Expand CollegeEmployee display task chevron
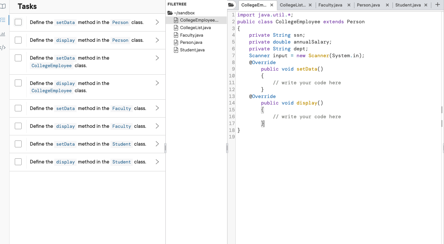The width and height of the screenshot is (444, 244). point(157,83)
